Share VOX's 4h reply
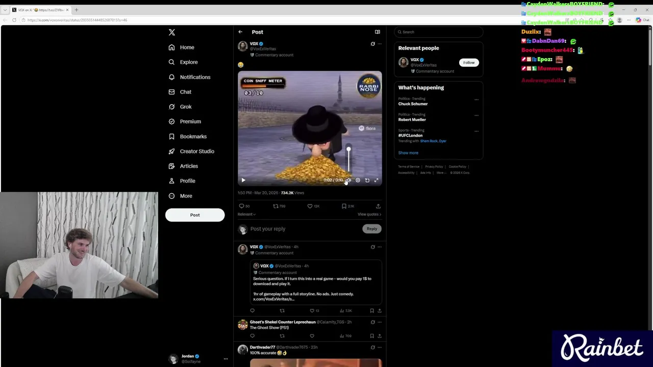Screen dimensions: 653x367 (x=379, y=311)
